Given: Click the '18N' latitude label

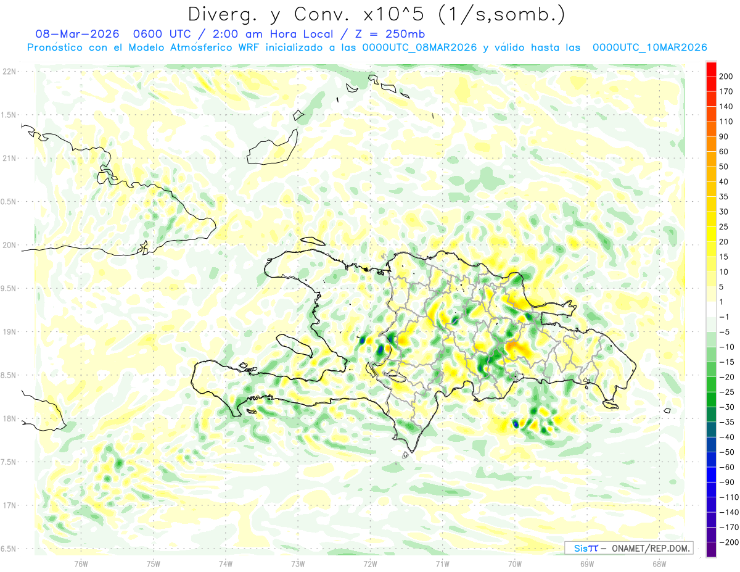Looking at the screenshot, I should [x=9, y=418].
